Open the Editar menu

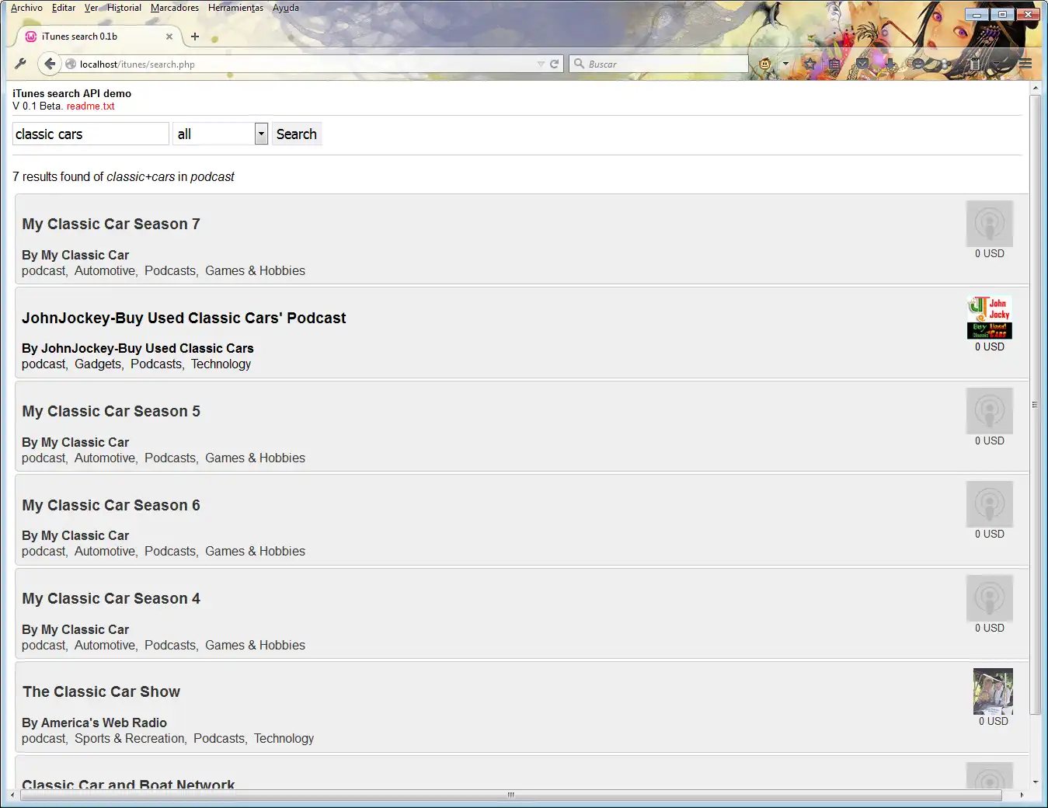(x=64, y=8)
